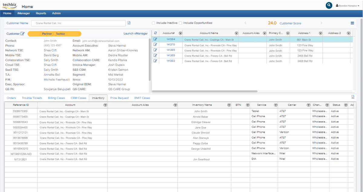Click the Customer Name input field
Image resolution: width=363 pixels, height=192 pixels.
79,23
